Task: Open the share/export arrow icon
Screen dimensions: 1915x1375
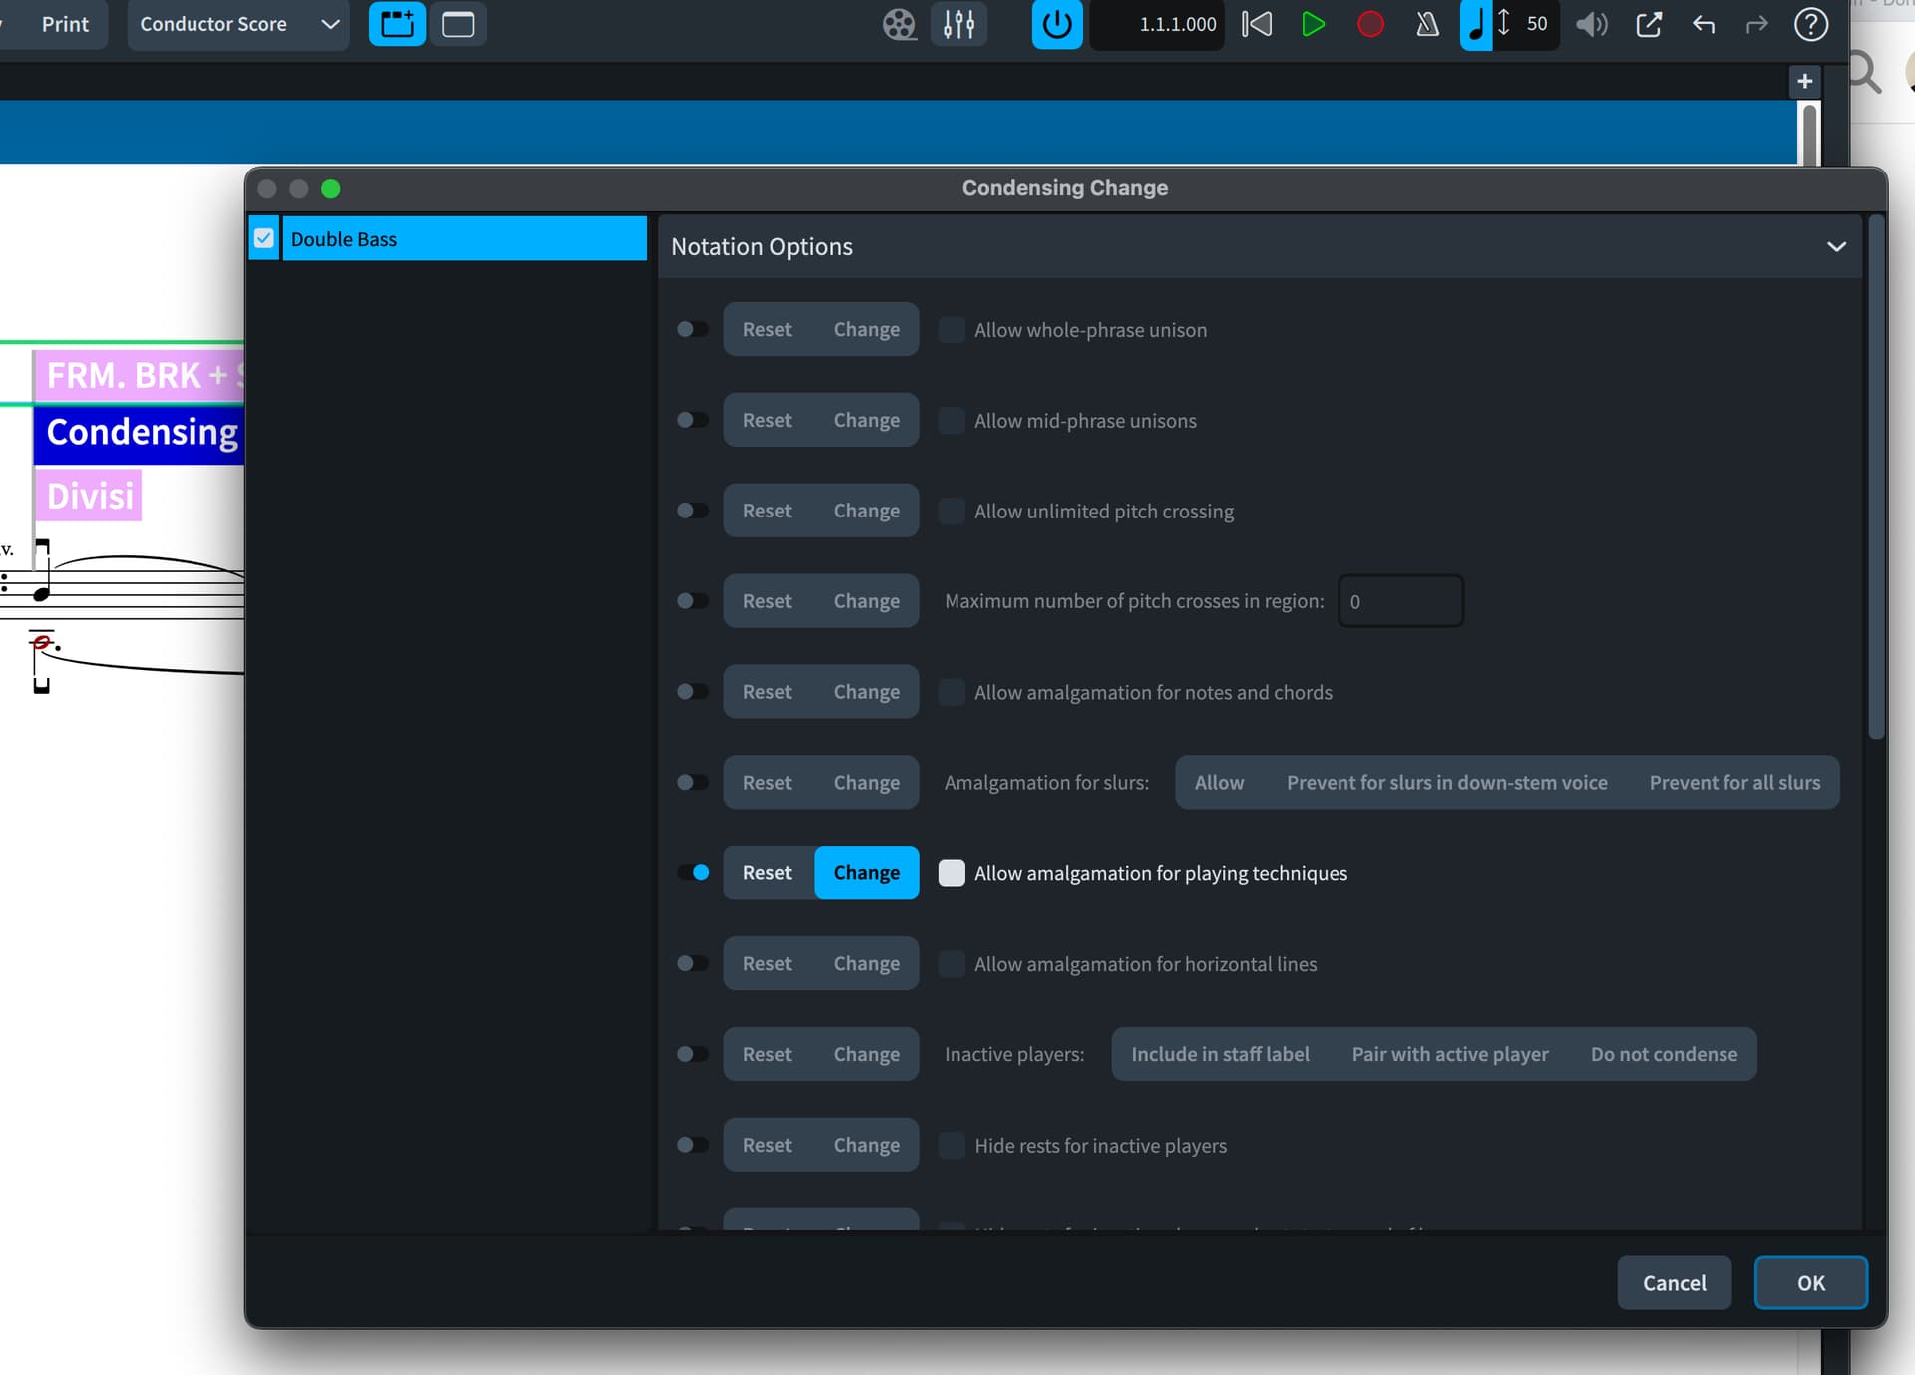Action: click(1649, 24)
